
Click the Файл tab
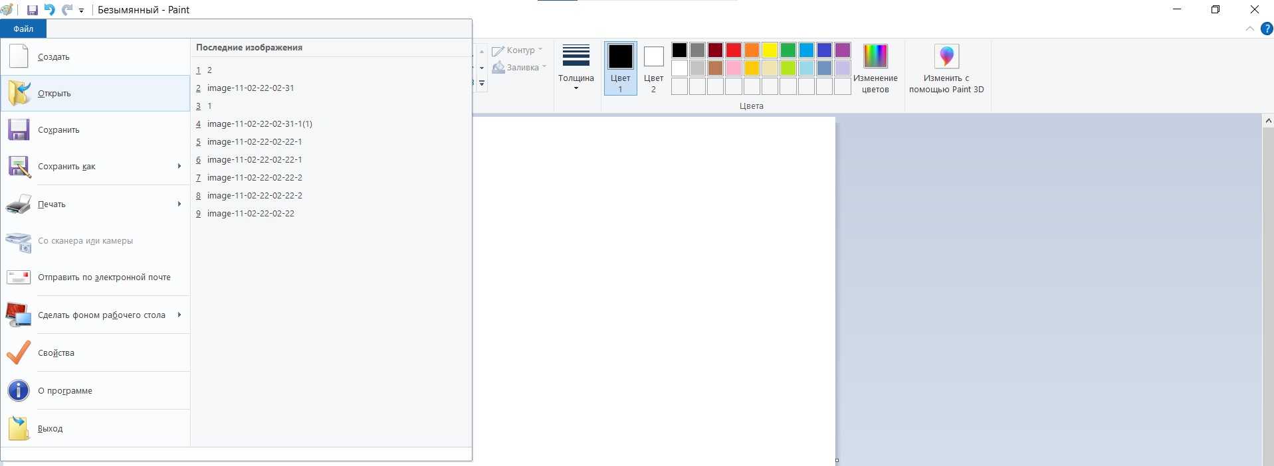[x=23, y=29]
